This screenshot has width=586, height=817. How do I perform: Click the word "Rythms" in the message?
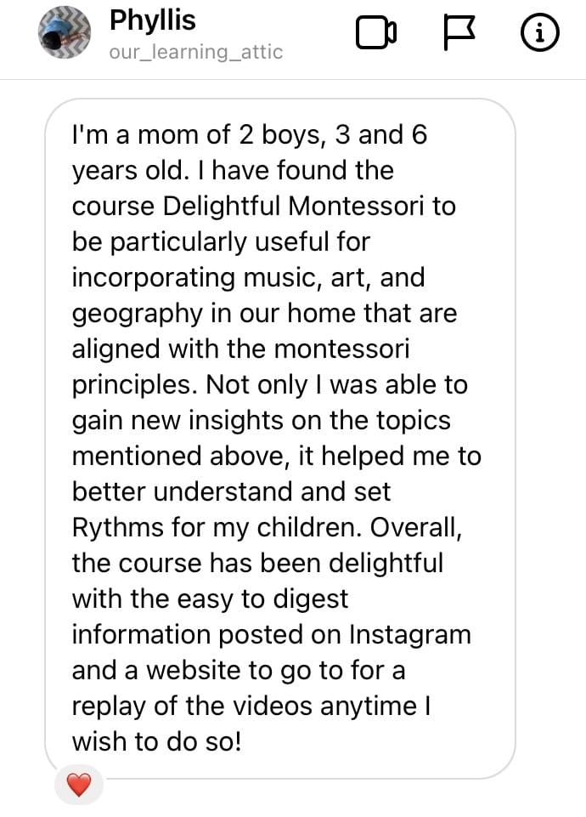(x=117, y=527)
